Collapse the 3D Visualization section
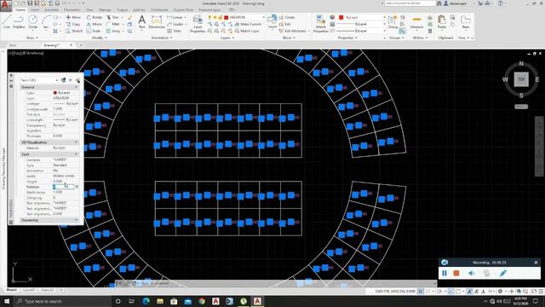545x307 pixels. coord(76,142)
